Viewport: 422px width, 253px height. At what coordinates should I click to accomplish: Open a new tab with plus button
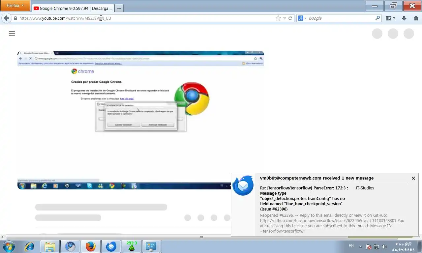(x=119, y=8)
